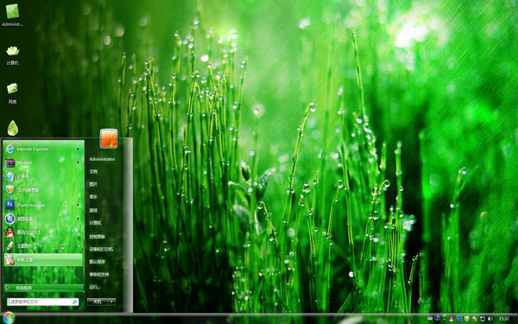Viewport: 518px width, 324px height.
Task: Open 计算机 in Start menu right pane
Action: [x=95, y=223]
